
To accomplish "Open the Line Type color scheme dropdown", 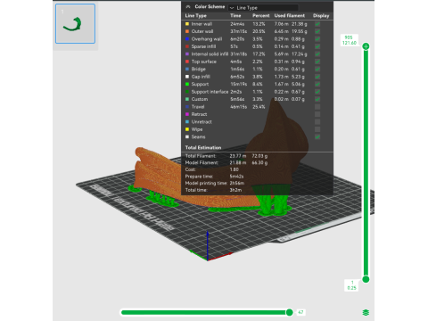I will (263, 8).
